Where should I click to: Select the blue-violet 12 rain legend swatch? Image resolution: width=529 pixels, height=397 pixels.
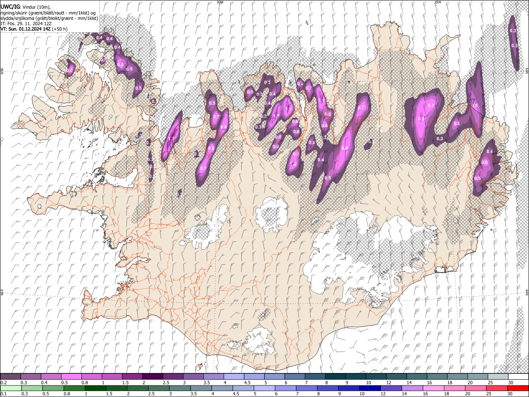point(391,388)
